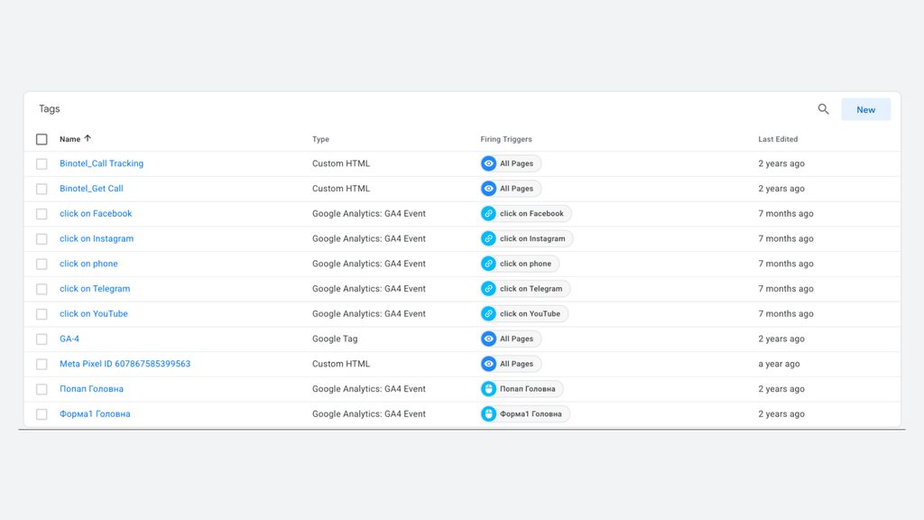This screenshot has width=924, height=520.
Task: Click the Попап Головна trigger label
Action: [x=527, y=389]
